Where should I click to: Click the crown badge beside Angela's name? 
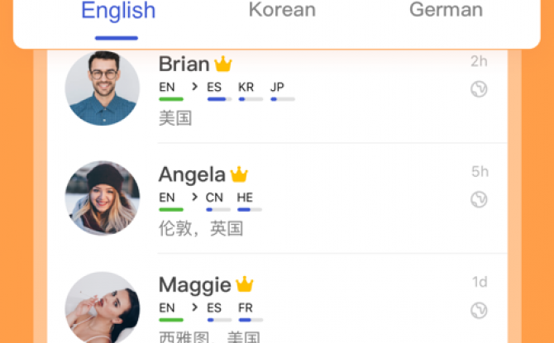239,174
